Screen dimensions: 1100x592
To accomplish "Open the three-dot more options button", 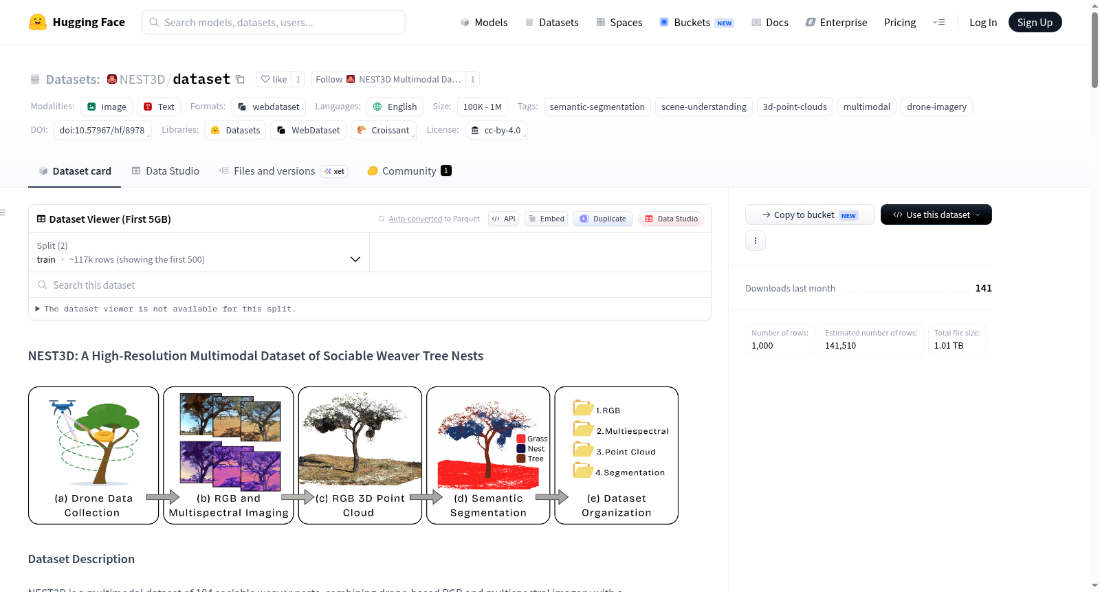I will (x=756, y=241).
